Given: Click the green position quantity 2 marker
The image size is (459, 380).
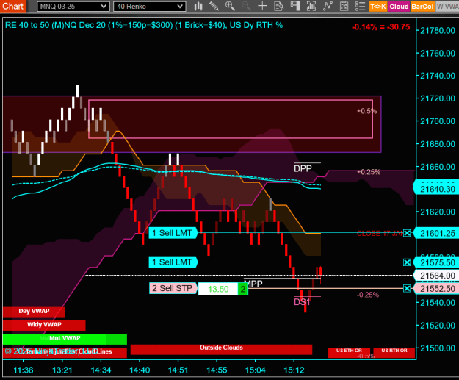Looking at the screenshot, I should coord(243,289).
